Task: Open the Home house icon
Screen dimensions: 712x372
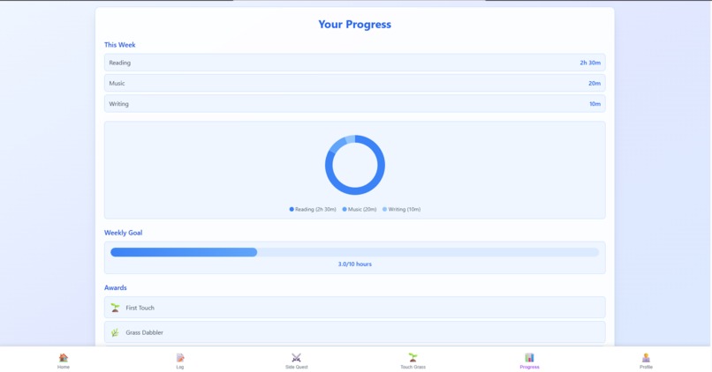Action: point(64,358)
